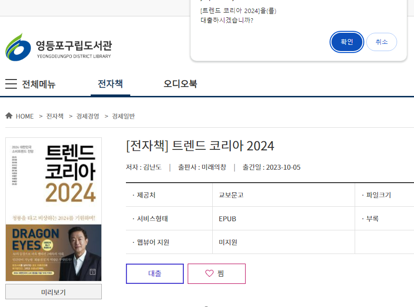Select the 부록 label cell
This screenshot has height=307, width=414.
(x=385, y=219)
